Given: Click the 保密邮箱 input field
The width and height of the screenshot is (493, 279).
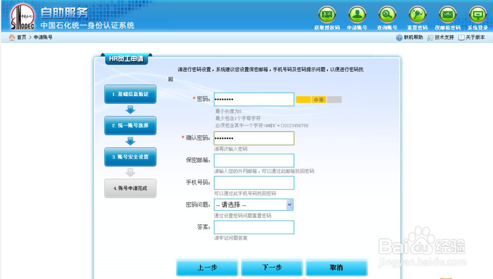Looking at the screenshot, I should 254,160.
